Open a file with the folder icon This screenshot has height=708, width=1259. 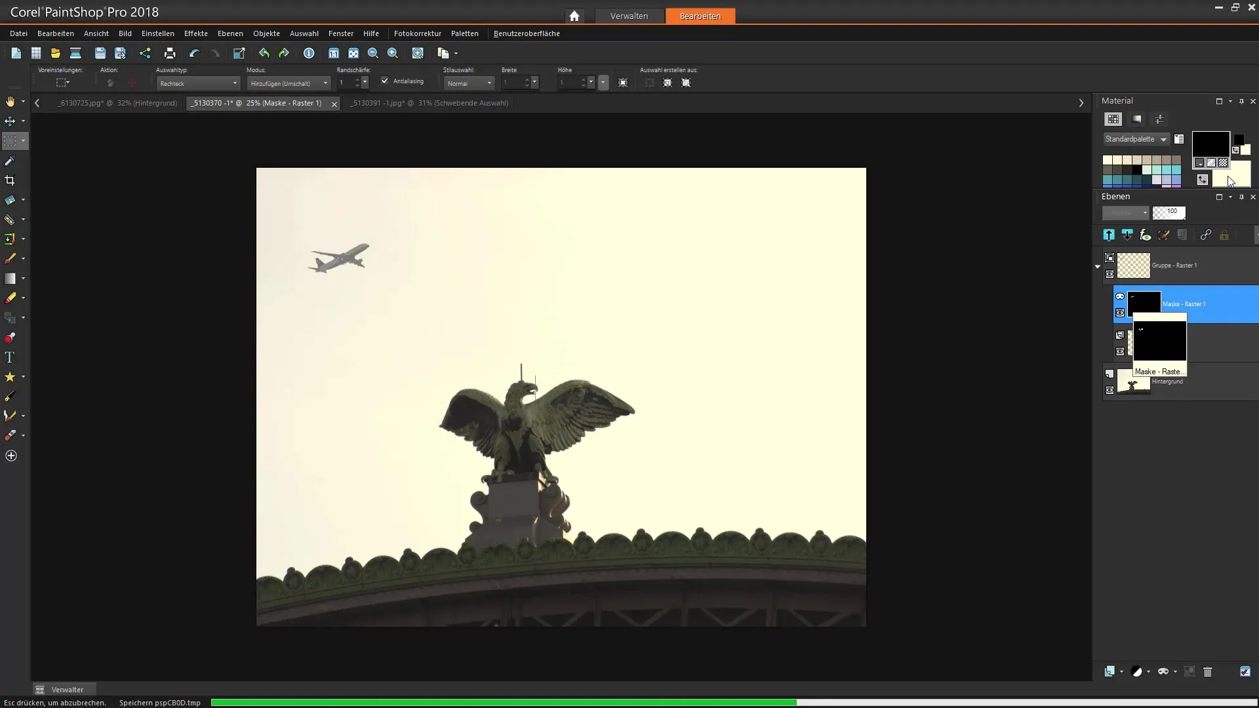click(56, 53)
